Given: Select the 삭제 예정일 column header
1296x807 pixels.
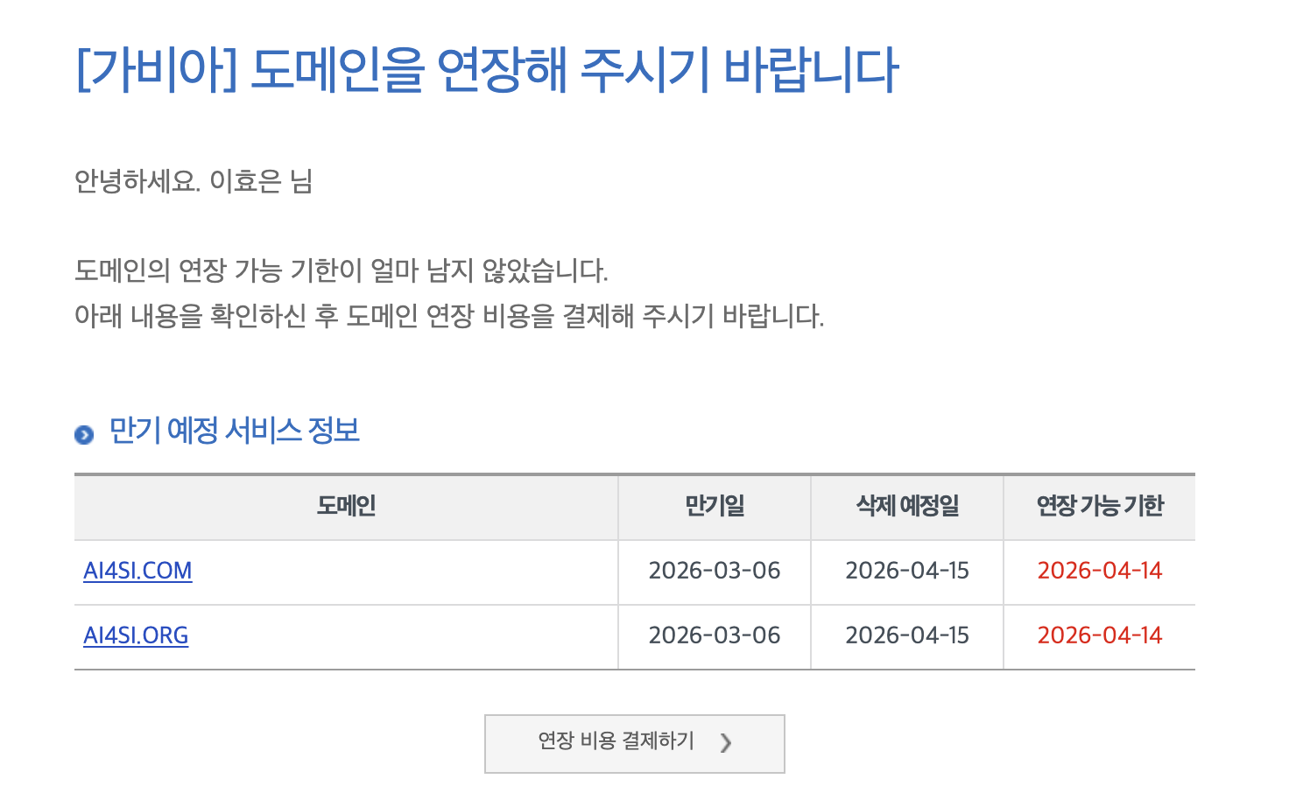Looking at the screenshot, I should (x=907, y=505).
